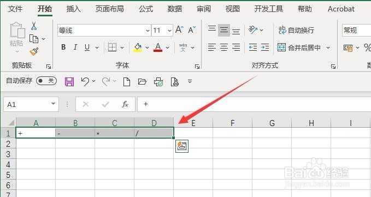The width and height of the screenshot is (371, 197).
Task: Open font color dropdown arrow
Action: pyautogui.click(x=168, y=47)
